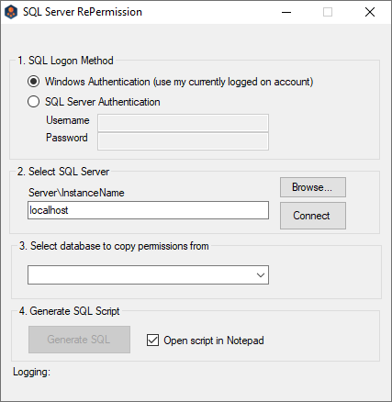This screenshot has height=402, width=392.
Task: Click the '1. SQL Logon Method' heading
Action: click(65, 61)
